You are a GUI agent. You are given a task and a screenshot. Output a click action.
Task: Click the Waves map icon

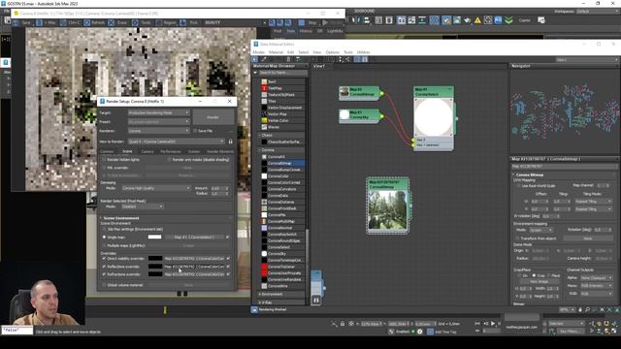264,127
